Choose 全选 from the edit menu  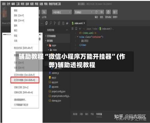(25, 41)
